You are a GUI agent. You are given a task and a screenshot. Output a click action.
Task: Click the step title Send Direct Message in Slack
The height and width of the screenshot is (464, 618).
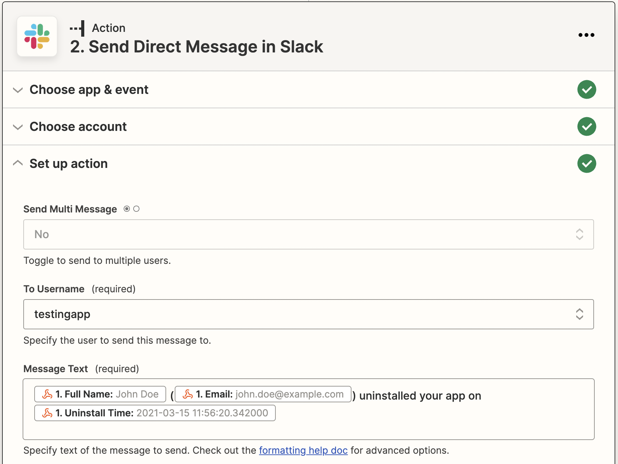[197, 47]
